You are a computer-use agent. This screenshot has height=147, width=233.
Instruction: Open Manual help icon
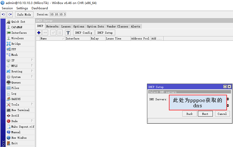point(9,132)
